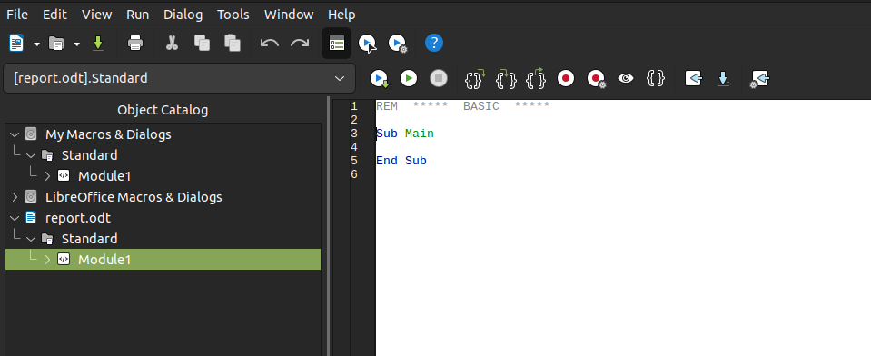
Task: Open Manage Breakpoints gear icon
Action: pyautogui.click(x=597, y=79)
